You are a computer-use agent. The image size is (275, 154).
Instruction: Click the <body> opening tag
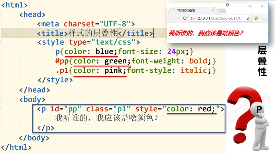pos(32,99)
